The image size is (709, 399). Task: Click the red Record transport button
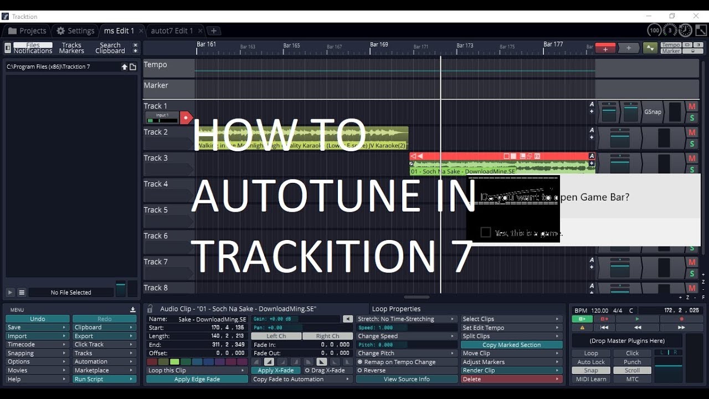point(682,319)
